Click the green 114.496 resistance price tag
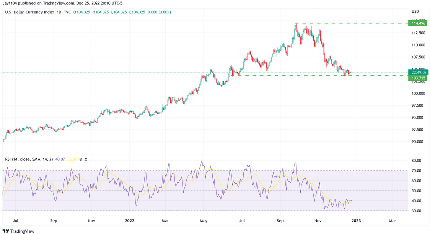The width and height of the screenshot is (430, 234). point(419,23)
